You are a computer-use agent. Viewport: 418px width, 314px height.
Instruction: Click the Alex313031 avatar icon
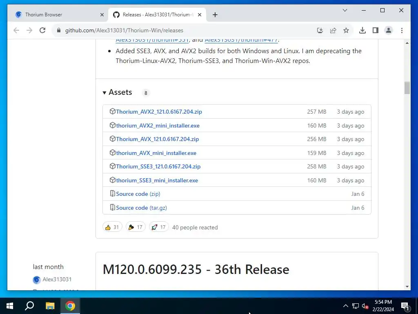[x=36, y=280]
